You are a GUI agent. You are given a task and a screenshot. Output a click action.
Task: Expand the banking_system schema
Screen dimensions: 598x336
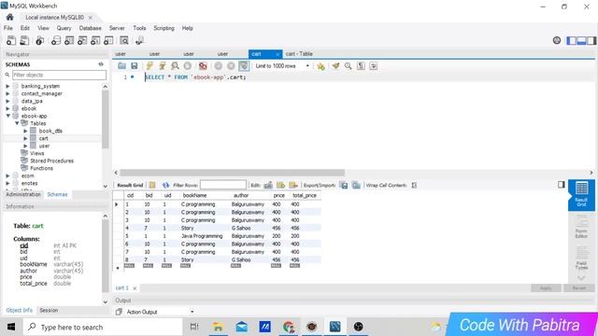7,86
